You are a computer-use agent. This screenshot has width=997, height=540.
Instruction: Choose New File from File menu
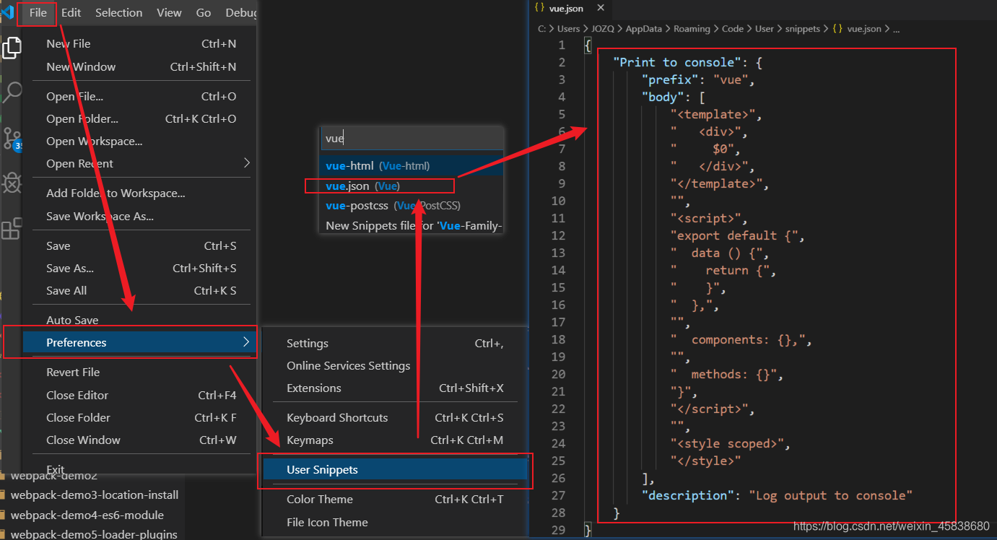pyautogui.click(x=141, y=43)
